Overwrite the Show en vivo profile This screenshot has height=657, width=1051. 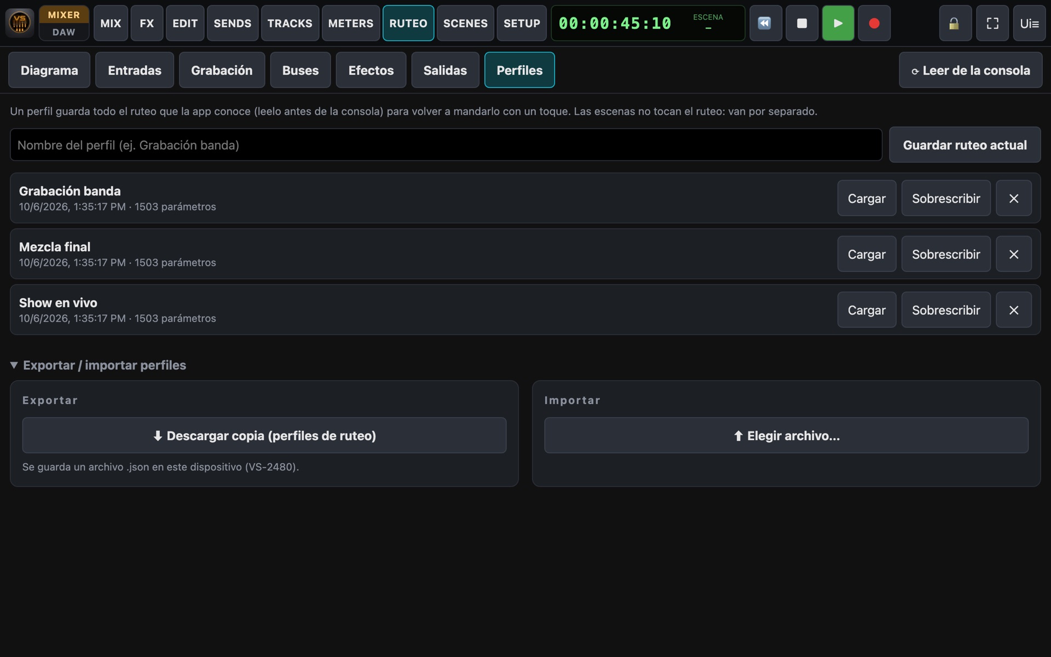[946, 310]
